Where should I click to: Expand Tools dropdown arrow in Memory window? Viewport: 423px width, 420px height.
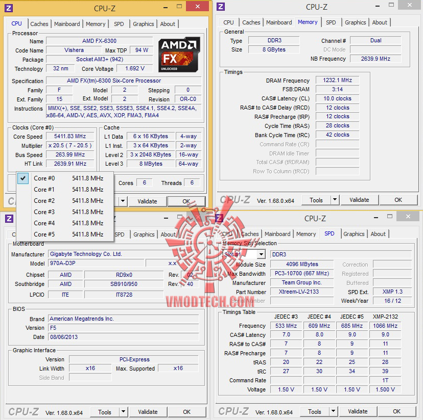coord(335,200)
